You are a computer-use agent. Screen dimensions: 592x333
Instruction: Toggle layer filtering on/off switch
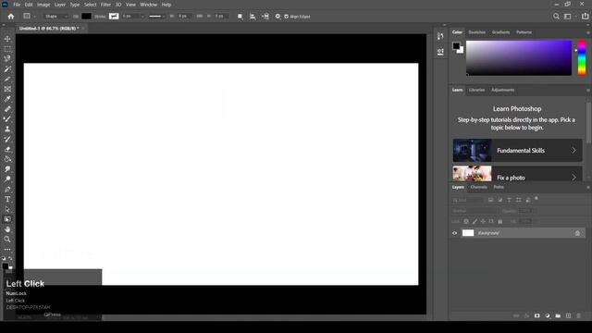tap(536, 198)
